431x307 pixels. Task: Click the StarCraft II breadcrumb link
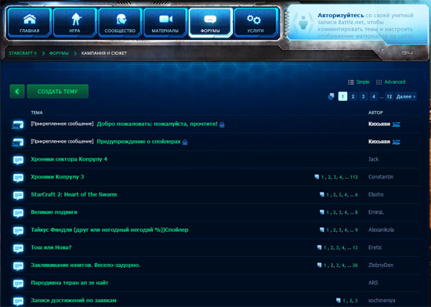tap(23, 53)
